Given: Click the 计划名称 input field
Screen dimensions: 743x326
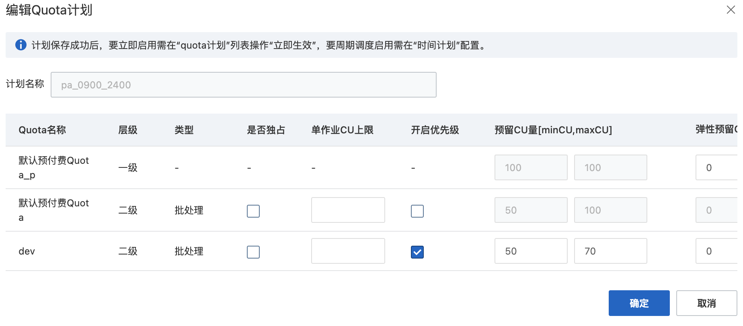Looking at the screenshot, I should pos(243,85).
